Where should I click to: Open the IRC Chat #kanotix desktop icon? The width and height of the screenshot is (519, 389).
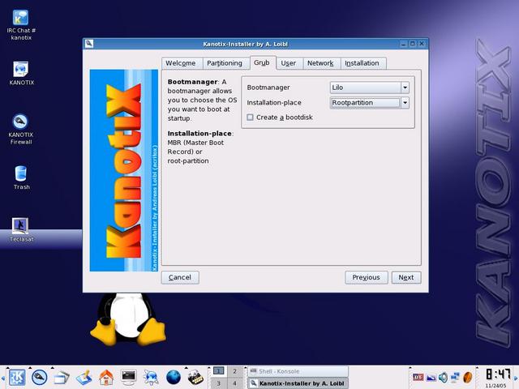tap(21, 25)
